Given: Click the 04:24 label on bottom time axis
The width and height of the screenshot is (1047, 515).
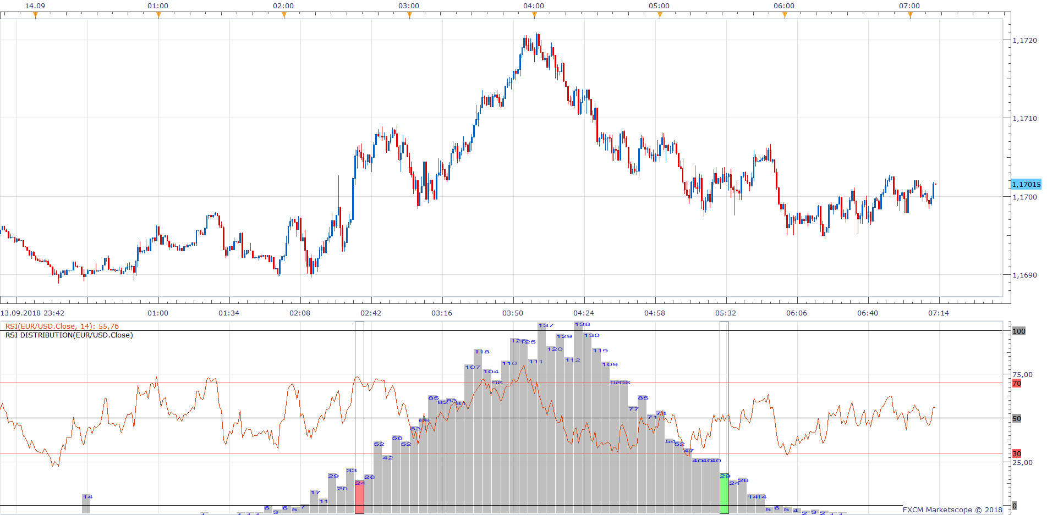Looking at the screenshot, I should point(584,313).
